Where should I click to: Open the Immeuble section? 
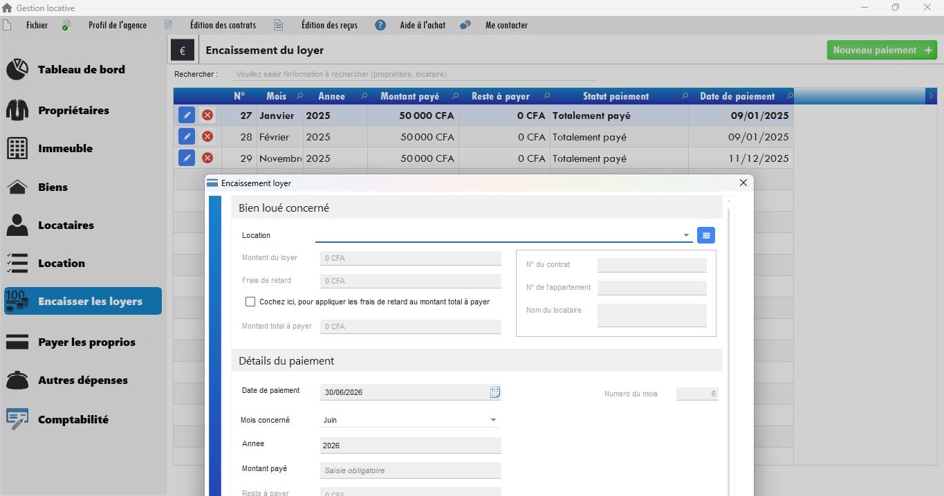pos(49,148)
